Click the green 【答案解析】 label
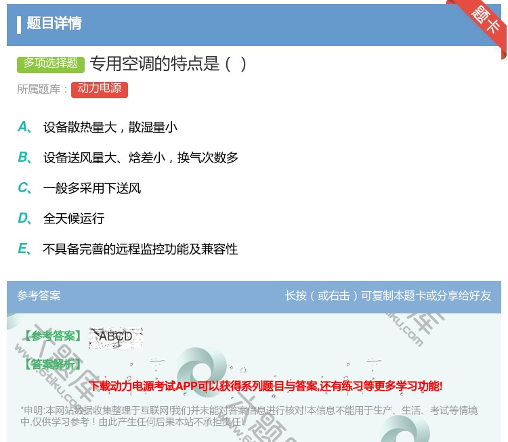This screenshot has width=508, height=442. tap(54, 365)
